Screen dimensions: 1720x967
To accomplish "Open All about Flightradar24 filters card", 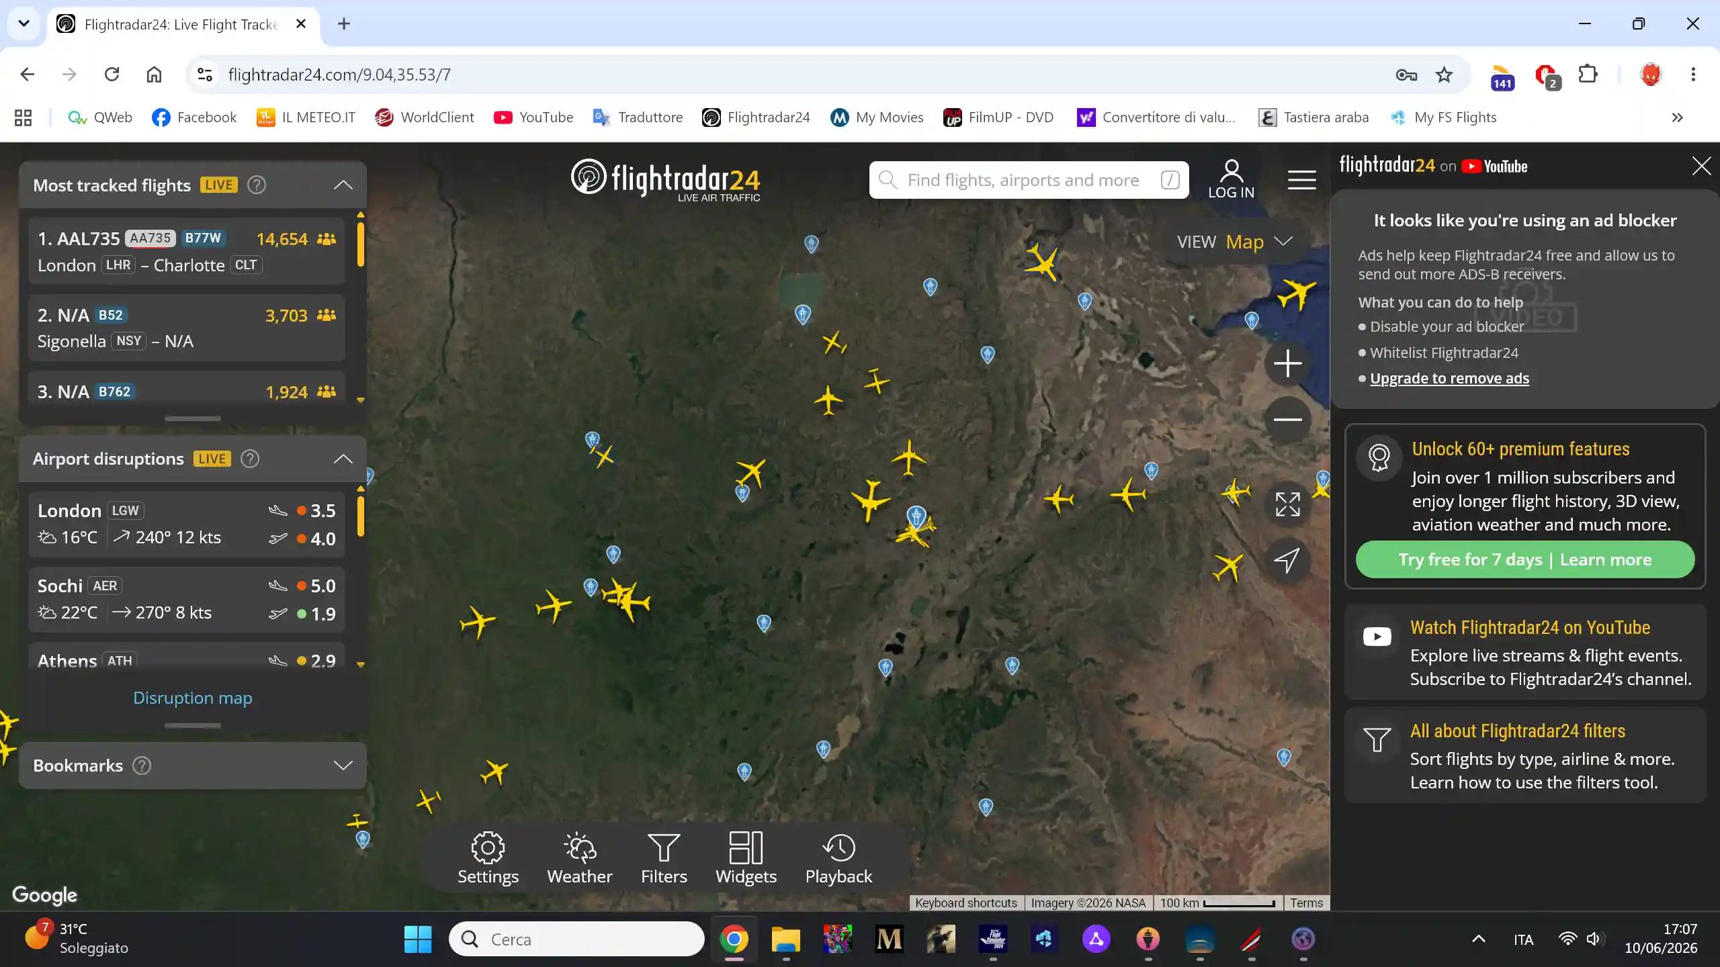I will pyautogui.click(x=1525, y=755).
